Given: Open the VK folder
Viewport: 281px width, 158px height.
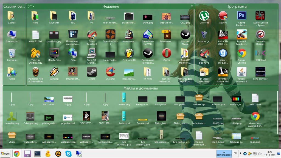Looking at the screenshot, I should click(92, 17).
